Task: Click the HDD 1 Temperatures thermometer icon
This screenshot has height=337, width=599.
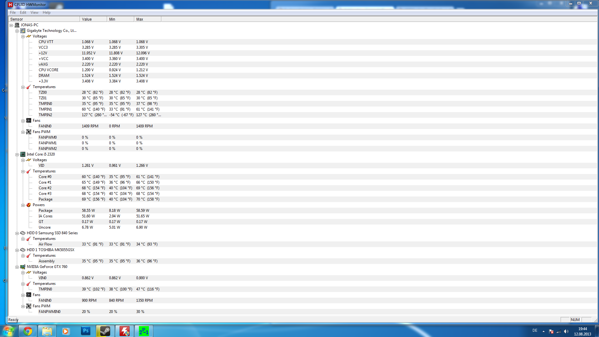Action: (x=29, y=255)
